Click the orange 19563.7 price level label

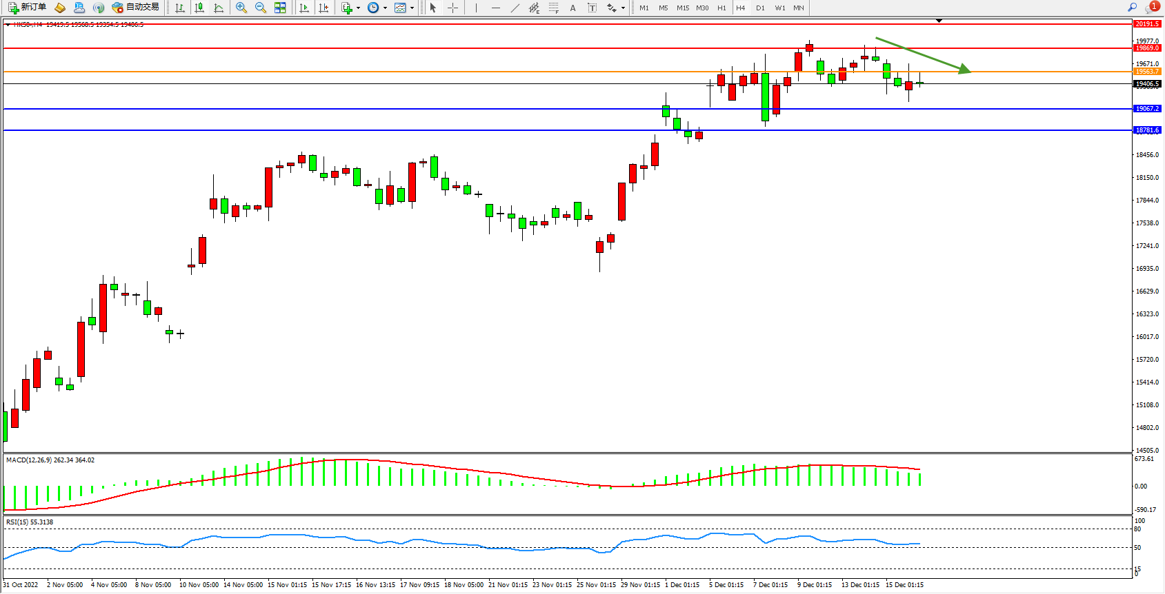(1147, 72)
